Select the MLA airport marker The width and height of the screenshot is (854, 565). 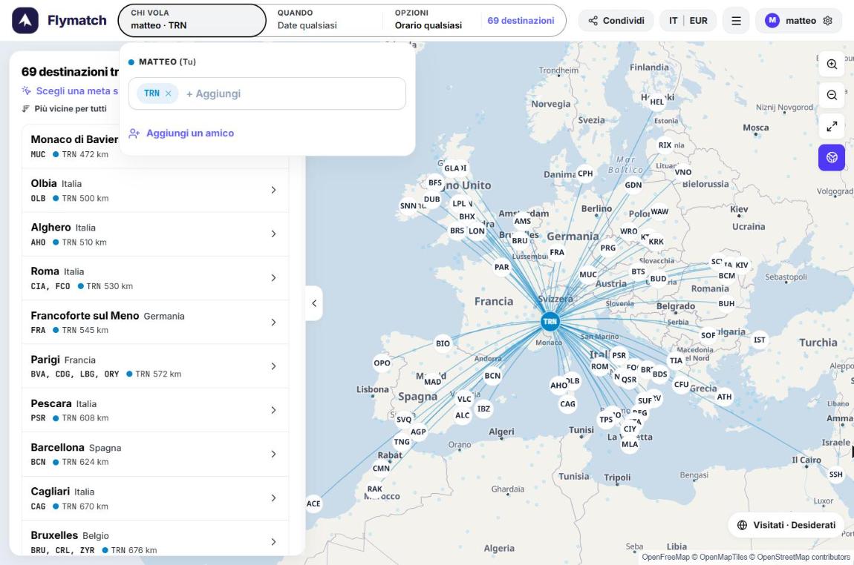click(x=630, y=444)
